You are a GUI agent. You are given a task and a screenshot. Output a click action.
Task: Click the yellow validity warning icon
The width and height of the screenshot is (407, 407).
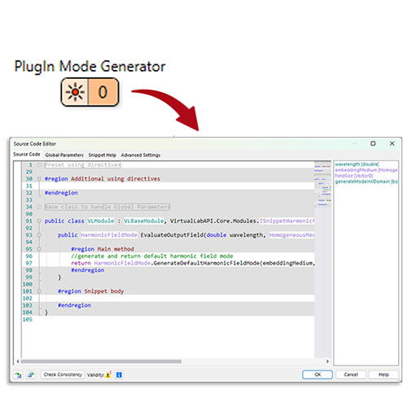(x=108, y=374)
